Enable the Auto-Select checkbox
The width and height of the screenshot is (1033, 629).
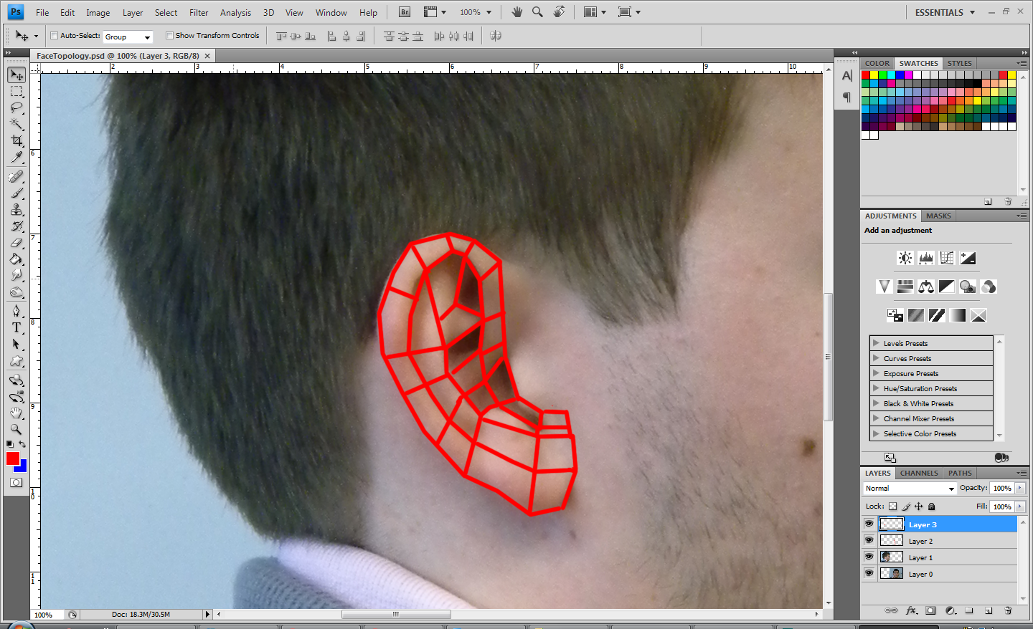54,36
